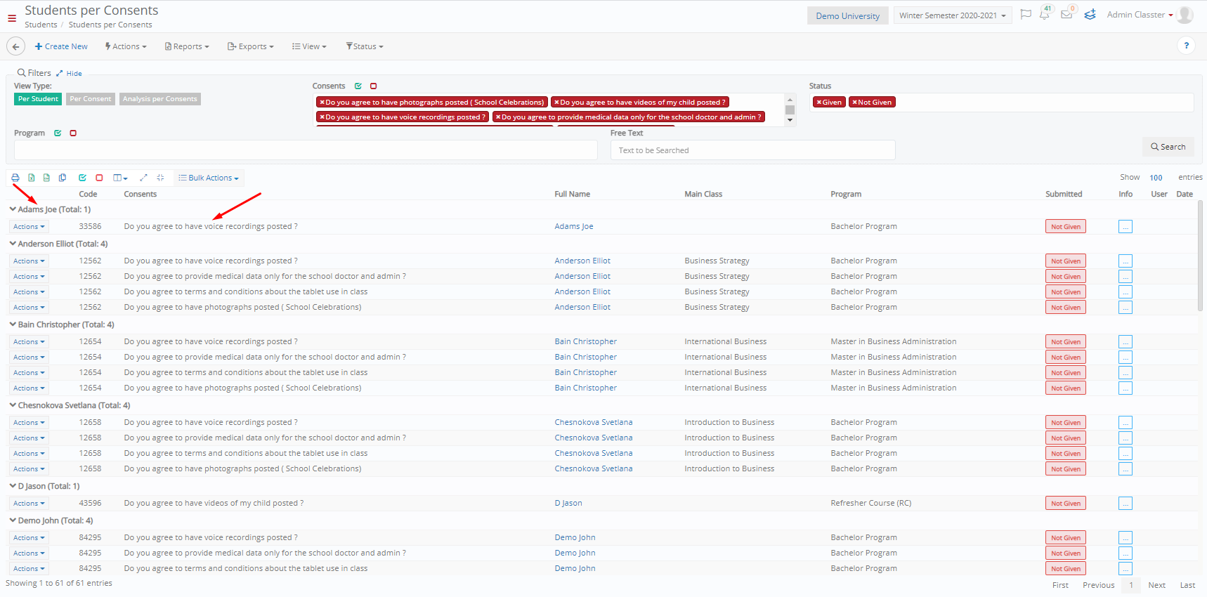Collapse the Bain Christopher group
Viewport: 1207px width, 597px height.
click(x=13, y=324)
